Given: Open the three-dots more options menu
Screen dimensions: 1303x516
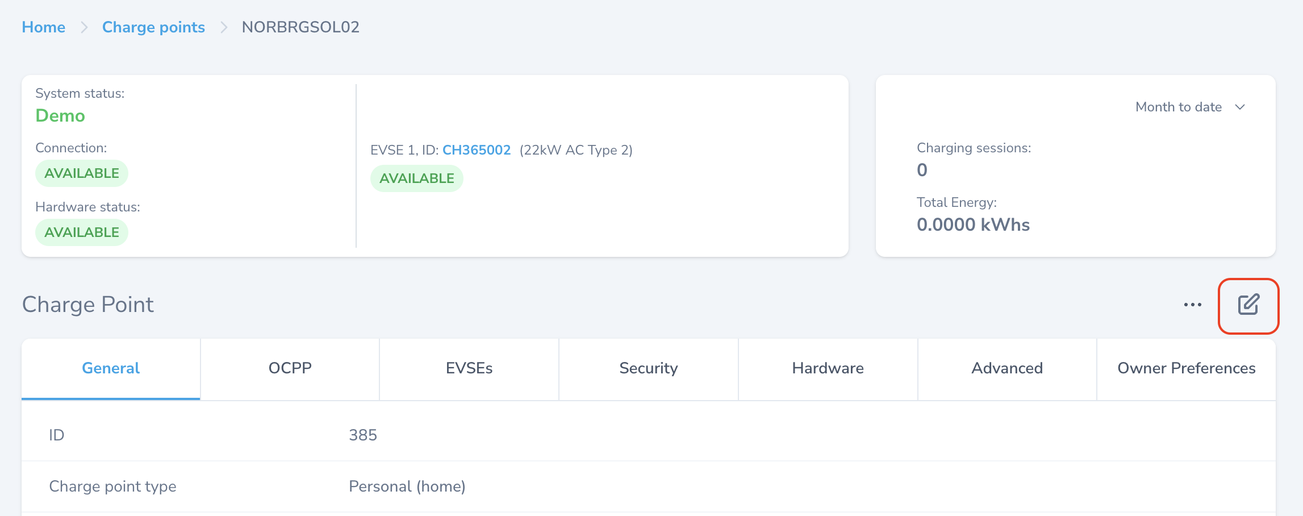Looking at the screenshot, I should (x=1192, y=305).
